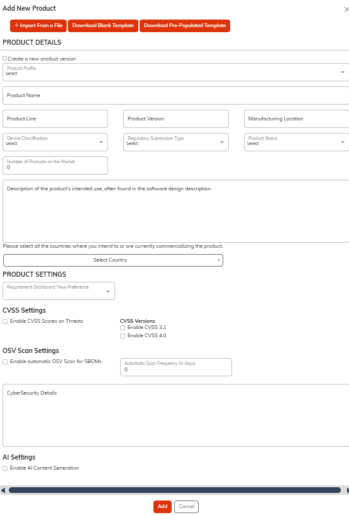This screenshot has height=515, width=349.
Task: Click the 'CVSS Settings' heading
Action: (x=25, y=310)
